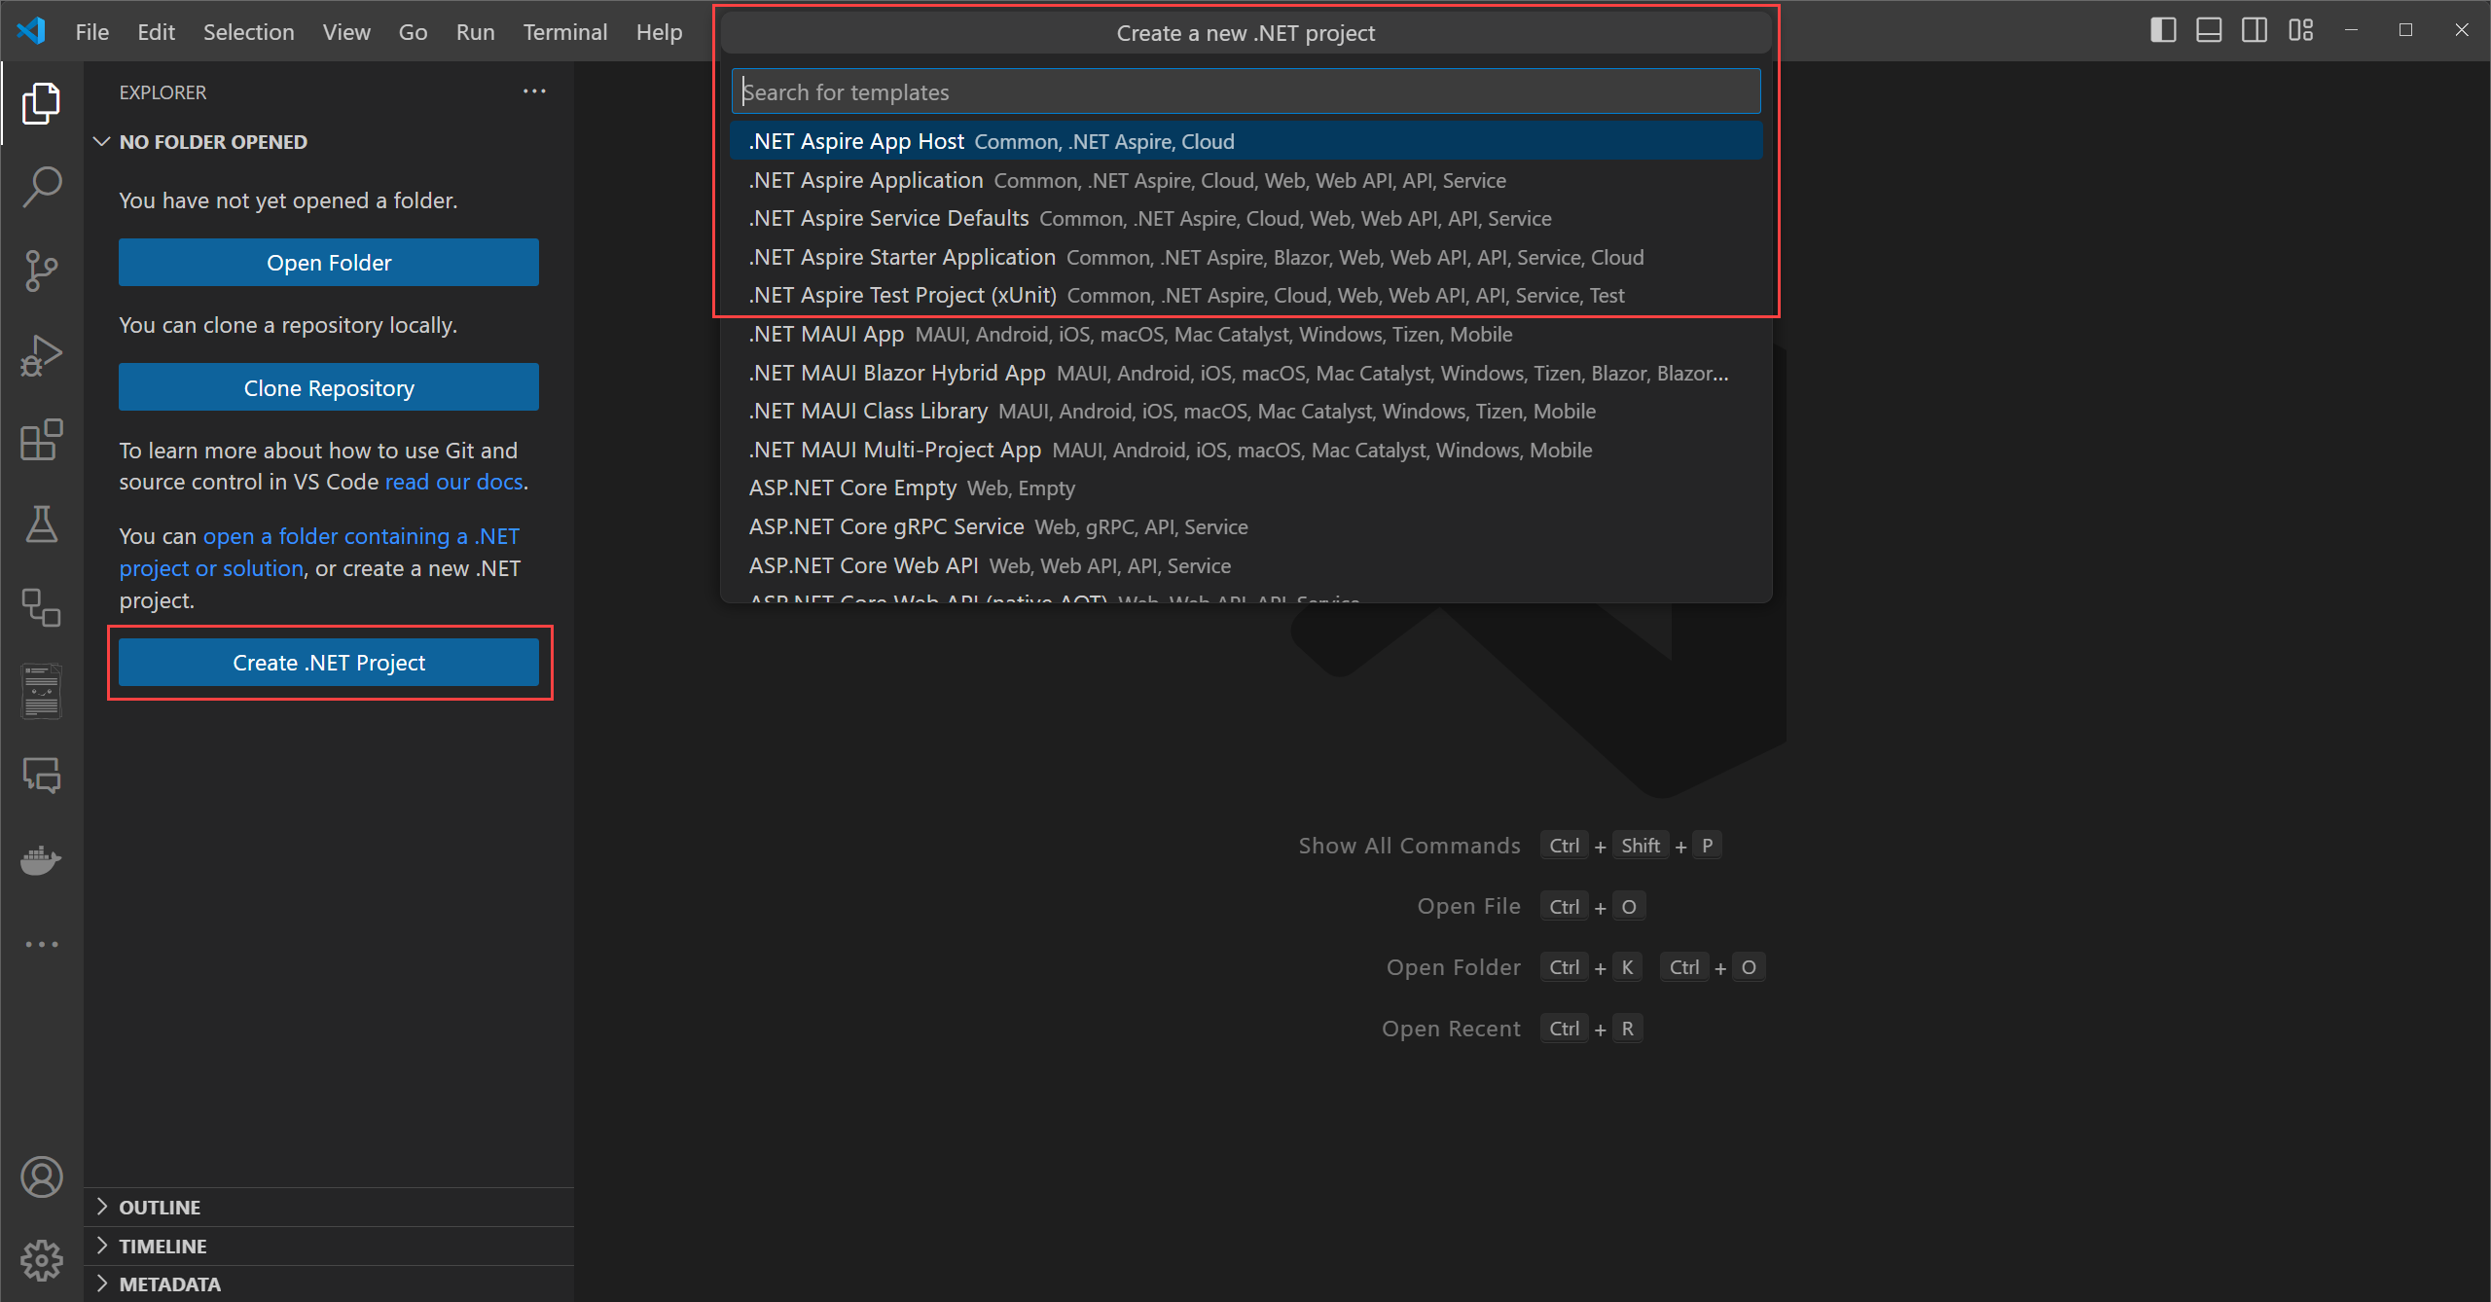Open the Run and Debug view icon
This screenshot has height=1302, width=2491.
(x=41, y=355)
